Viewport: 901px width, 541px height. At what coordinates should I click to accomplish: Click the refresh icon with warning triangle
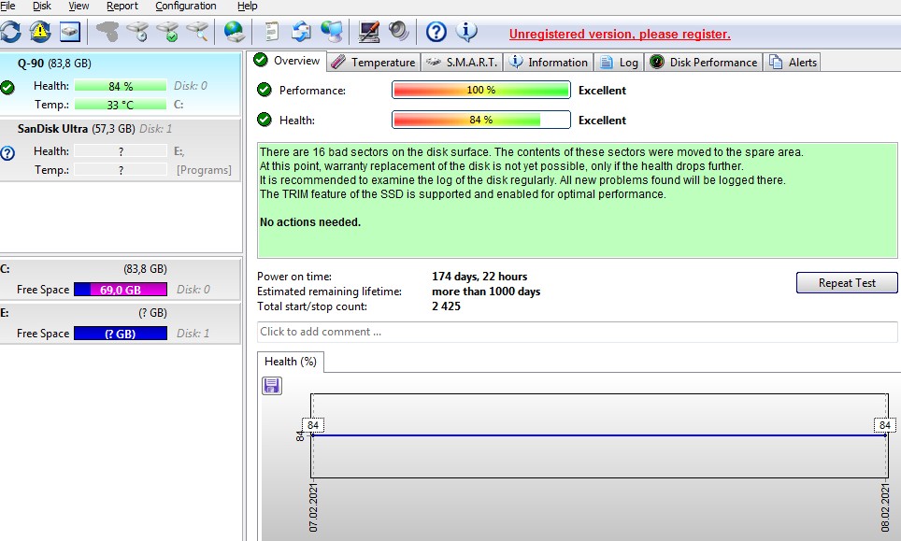point(40,32)
